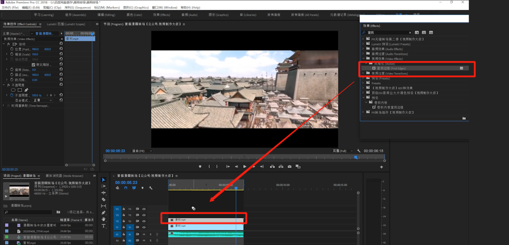Hide track V4 with eye icon
509x245 pixels.
(x=144, y=209)
